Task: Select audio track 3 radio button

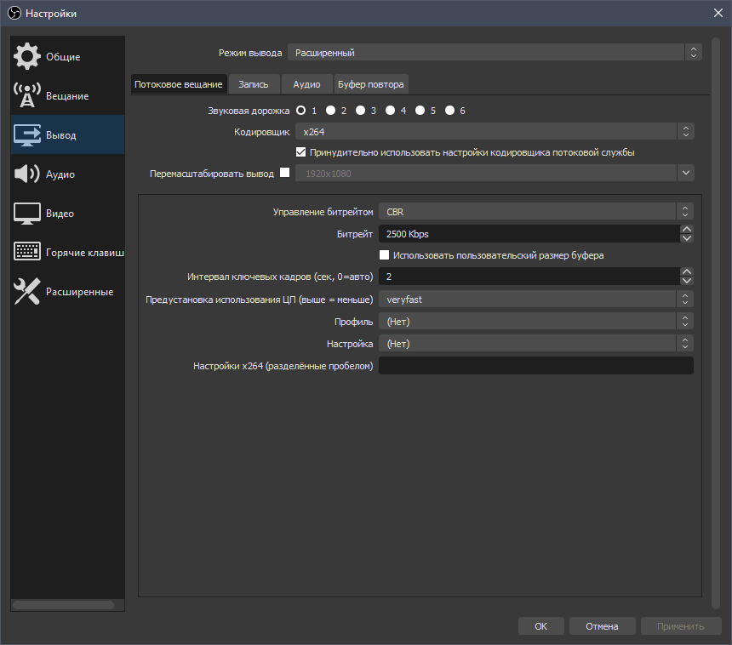Action: pos(360,111)
